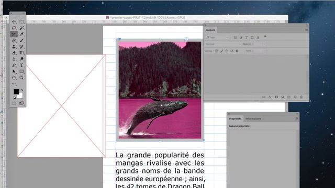
Task: Lock transparent pixels in Calques panel
Action: coord(216,51)
